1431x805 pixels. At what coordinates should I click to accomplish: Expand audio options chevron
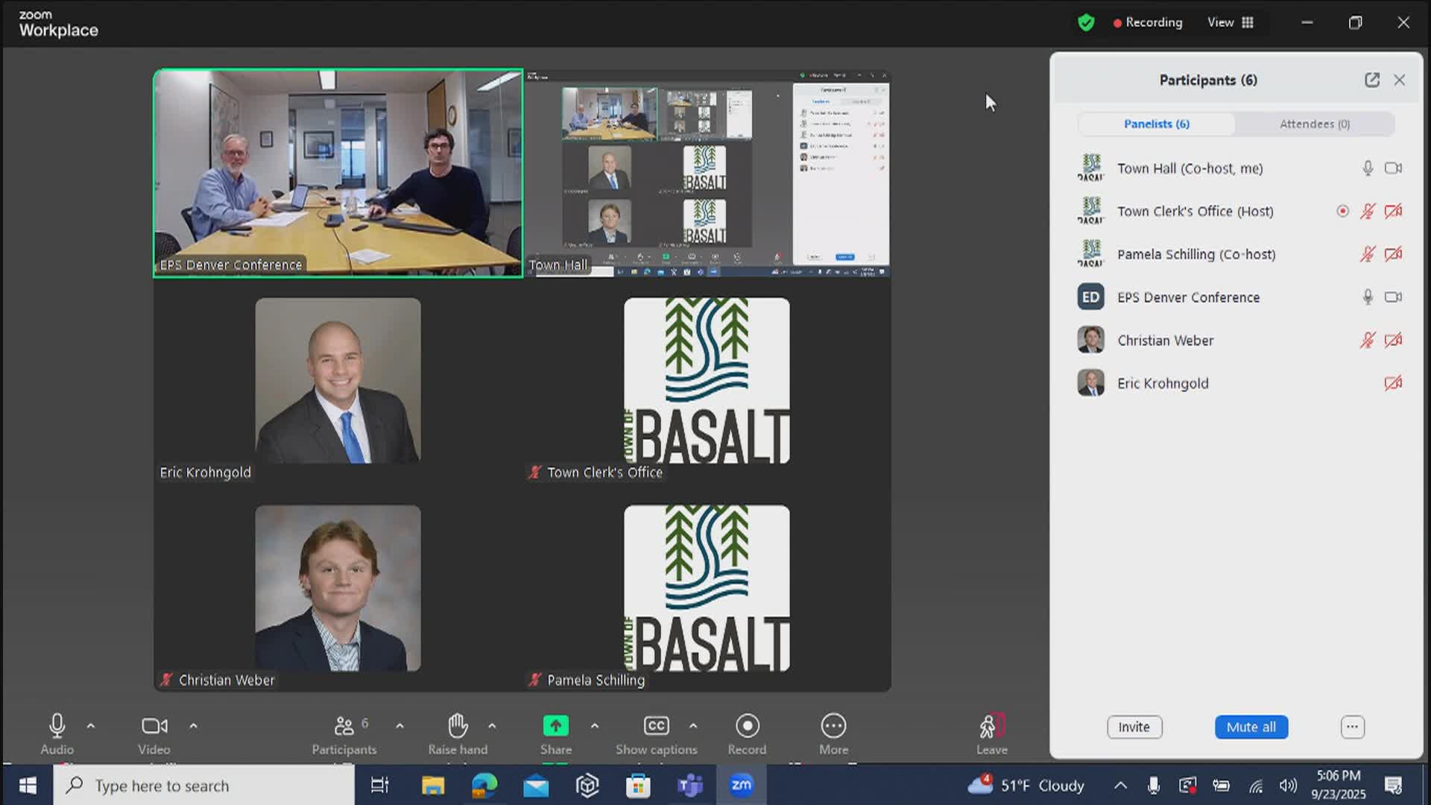[x=90, y=725]
